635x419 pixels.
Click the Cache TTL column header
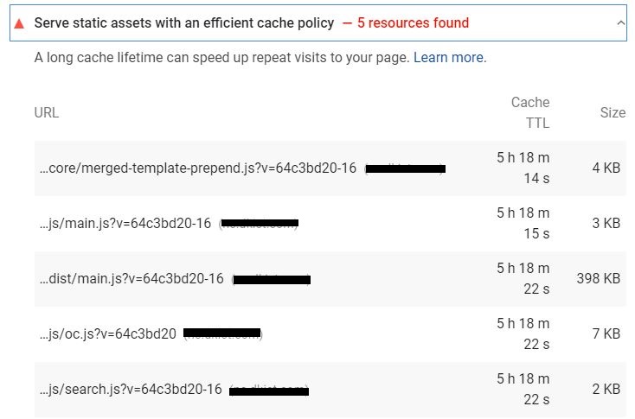click(x=530, y=112)
